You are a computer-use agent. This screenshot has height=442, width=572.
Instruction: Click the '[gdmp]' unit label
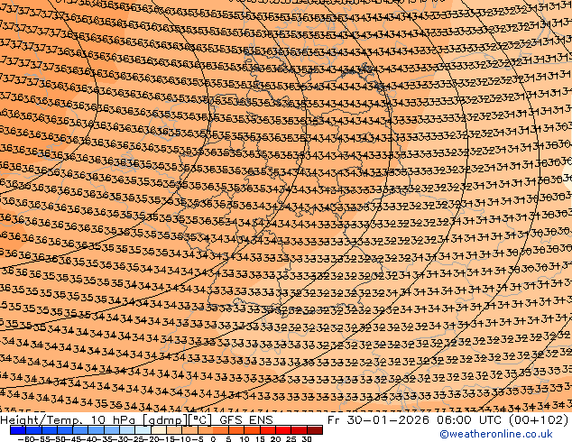(x=165, y=420)
